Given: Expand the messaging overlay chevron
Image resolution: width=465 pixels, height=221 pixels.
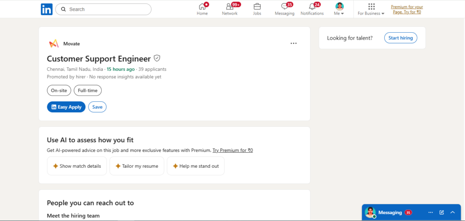Looking at the screenshot, I should click(x=453, y=212).
